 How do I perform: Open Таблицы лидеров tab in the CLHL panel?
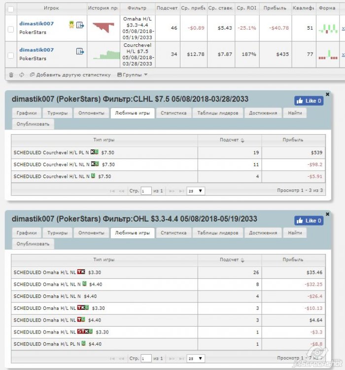tap(218, 113)
